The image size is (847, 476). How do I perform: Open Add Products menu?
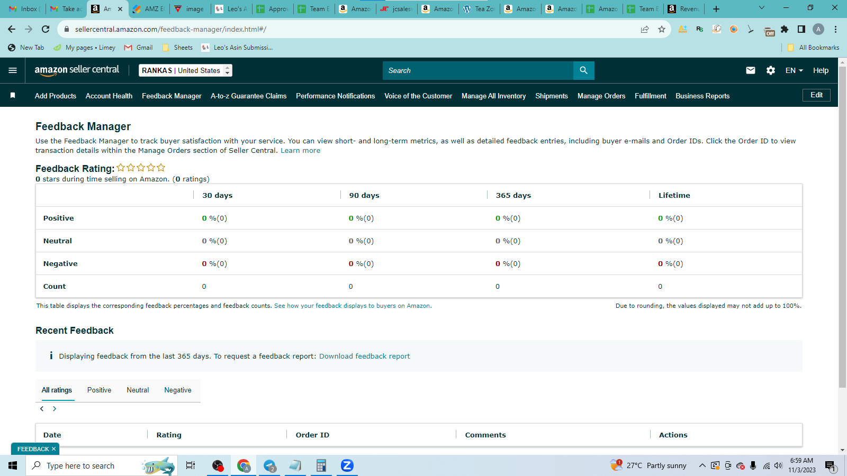[56, 96]
